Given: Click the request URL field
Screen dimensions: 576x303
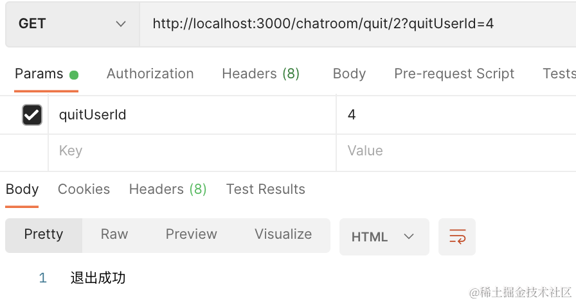Looking at the screenshot, I should pos(354,24).
